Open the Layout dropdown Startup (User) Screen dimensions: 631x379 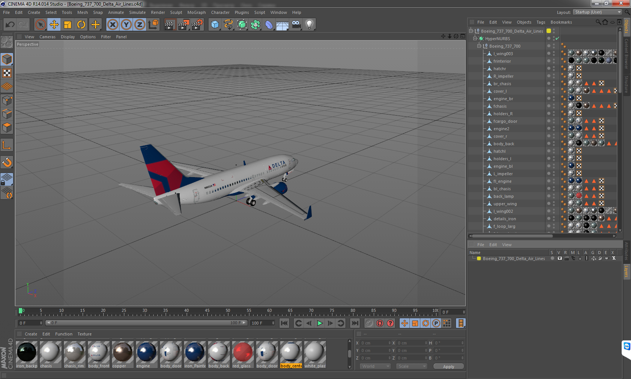[598, 12]
